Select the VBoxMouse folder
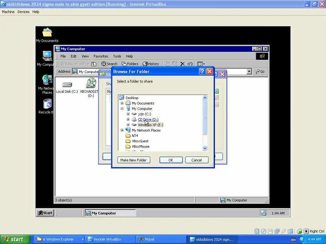326x244 pixels. point(140,146)
